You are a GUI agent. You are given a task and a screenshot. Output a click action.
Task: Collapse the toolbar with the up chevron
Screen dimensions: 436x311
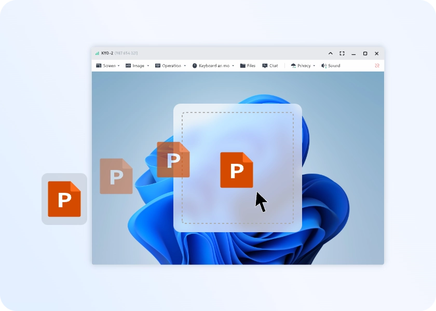pos(330,53)
